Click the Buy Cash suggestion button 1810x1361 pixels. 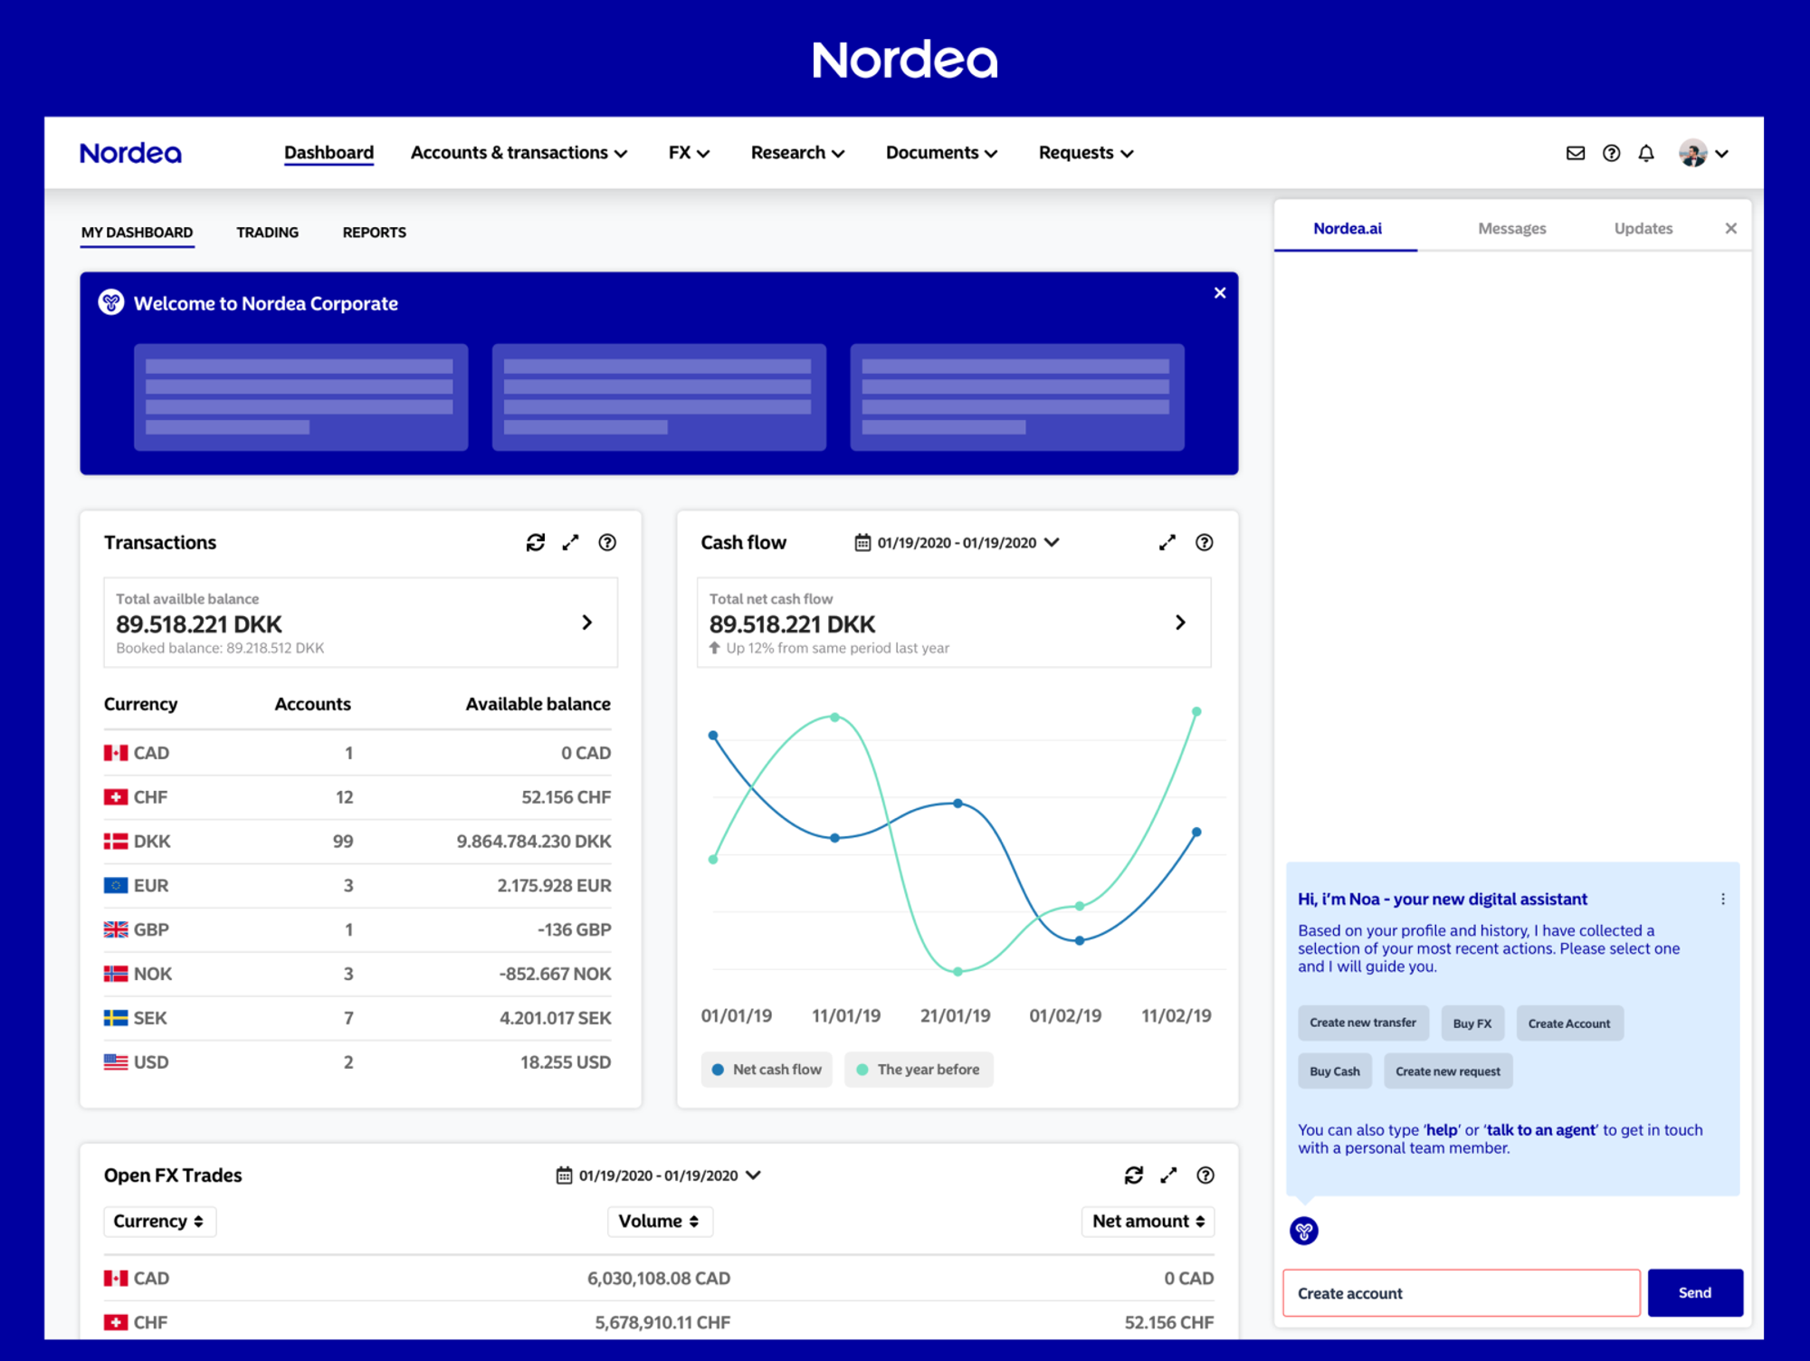tap(1335, 1071)
